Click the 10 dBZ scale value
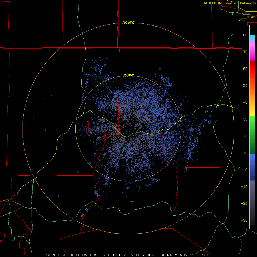The height and width of the screenshot is (257, 257). tap(245, 153)
